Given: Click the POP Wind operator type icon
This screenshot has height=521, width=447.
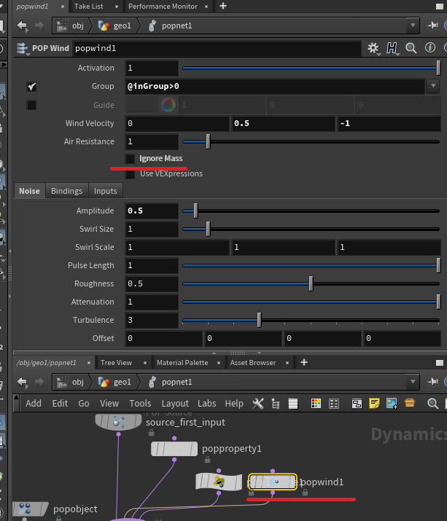Looking at the screenshot, I should (23, 49).
